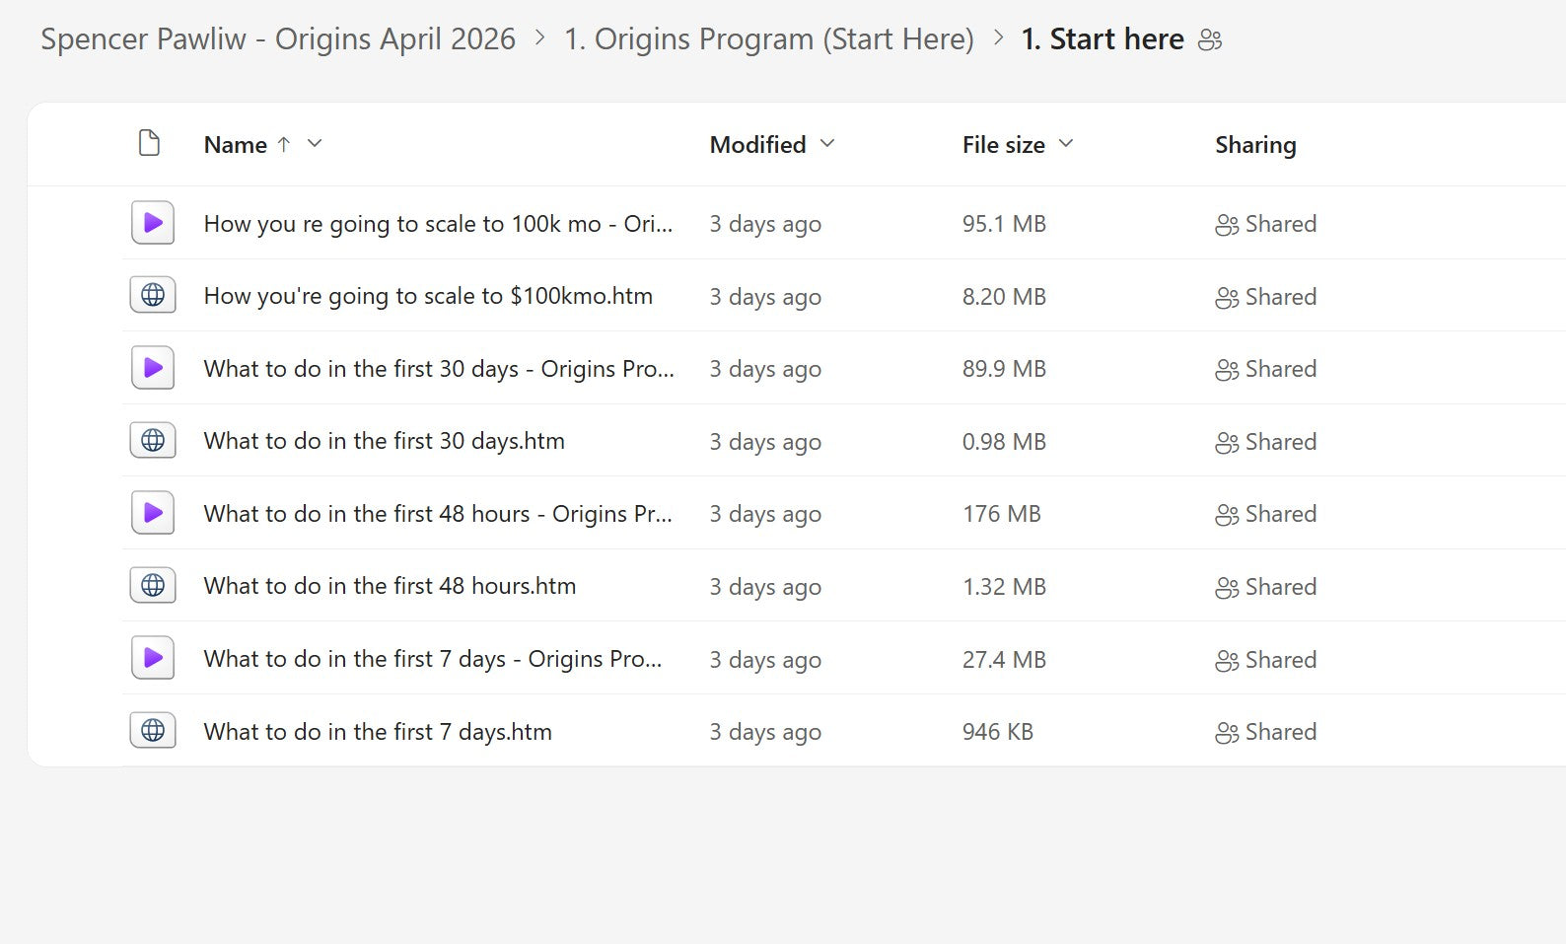Open the File size column dropdown
The height and width of the screenshot is (944, 1566).
(1066, 144)
